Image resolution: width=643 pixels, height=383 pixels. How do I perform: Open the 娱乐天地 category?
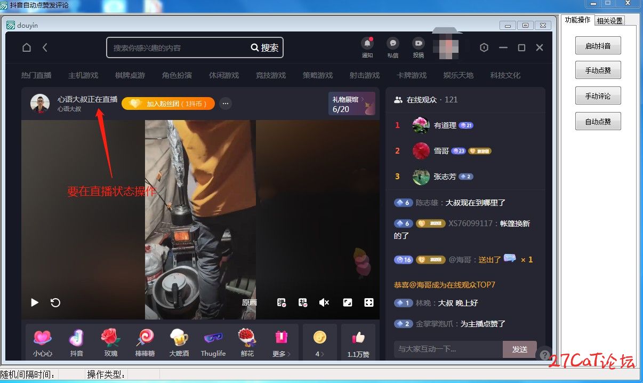point(459,75)
